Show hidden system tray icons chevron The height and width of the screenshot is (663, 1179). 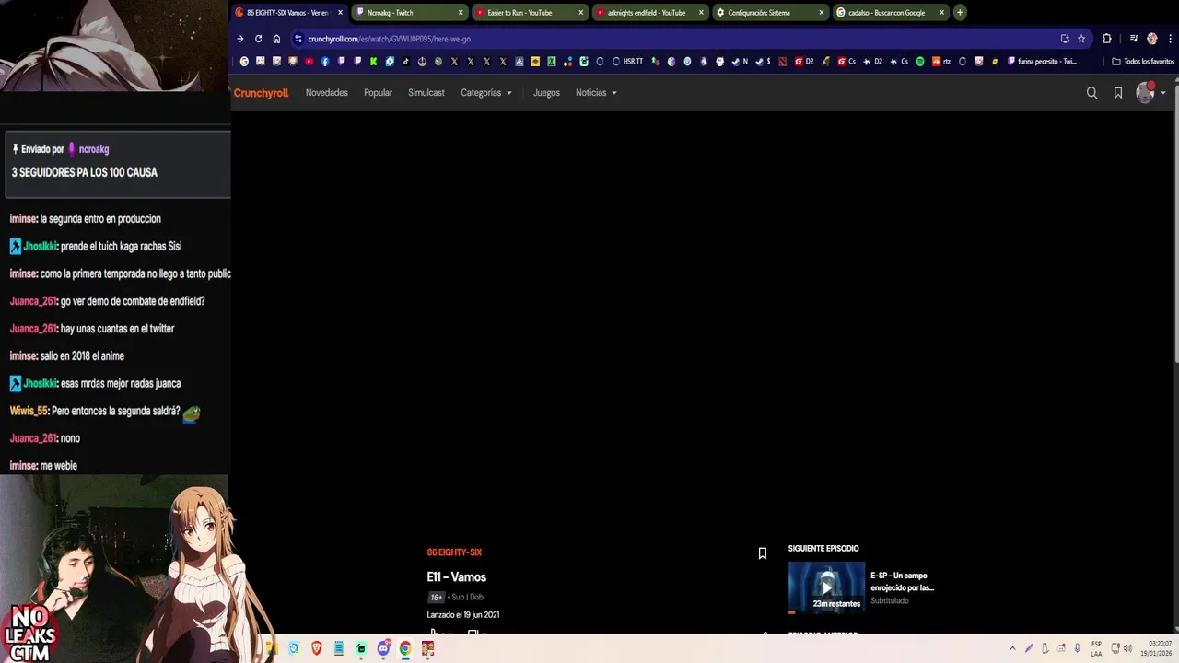[1012, 648]
